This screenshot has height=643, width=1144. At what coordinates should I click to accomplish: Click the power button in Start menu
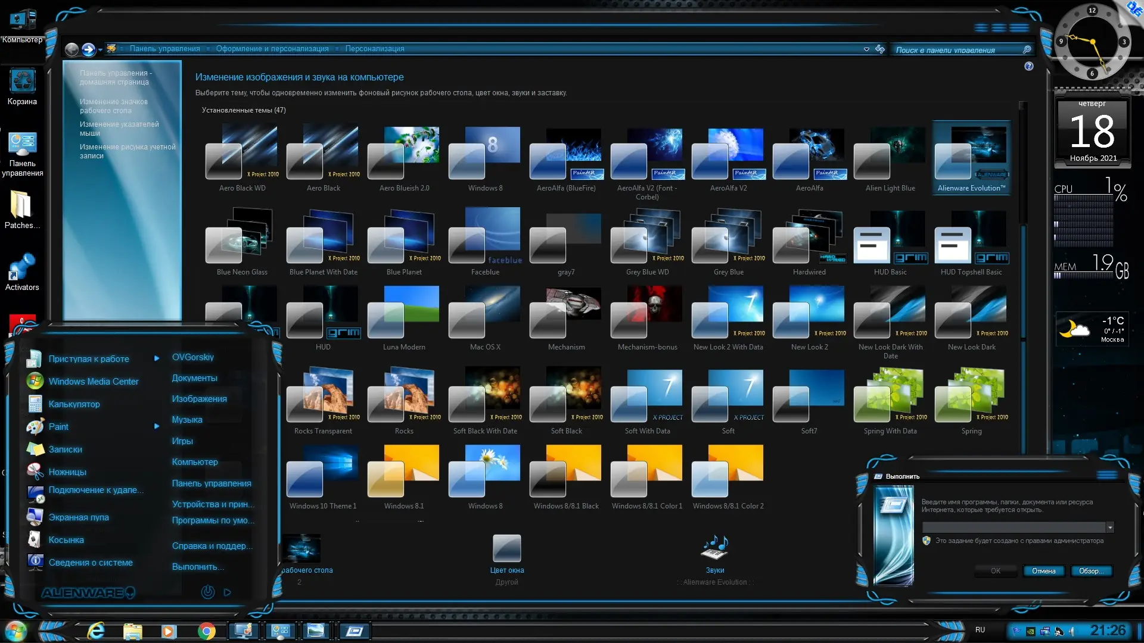click(x=207, y=592)
